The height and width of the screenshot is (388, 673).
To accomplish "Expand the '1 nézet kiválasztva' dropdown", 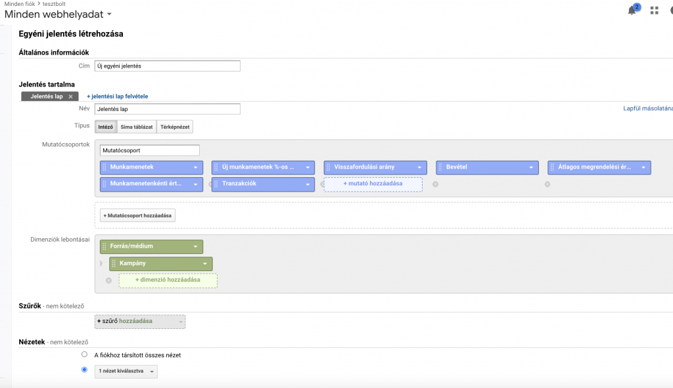I will pos(126,372).
